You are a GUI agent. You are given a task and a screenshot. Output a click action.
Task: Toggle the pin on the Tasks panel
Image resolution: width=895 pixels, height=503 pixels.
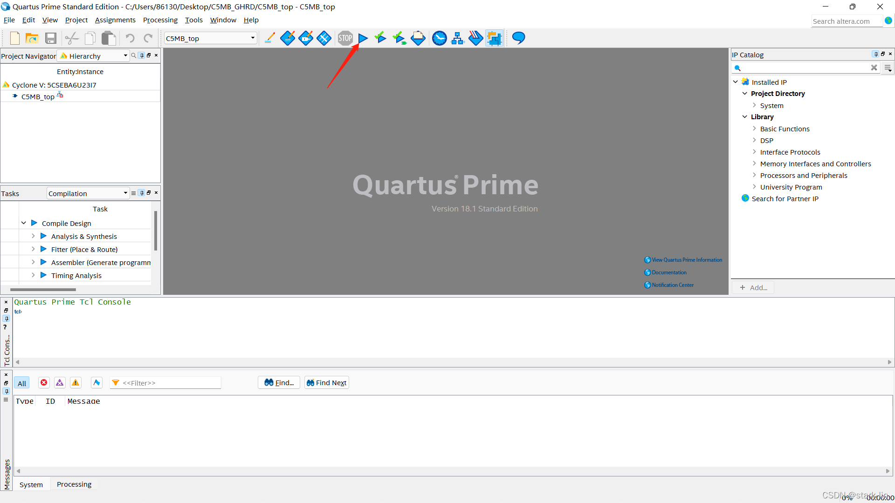pyautogui.click(x=142, y=193)
